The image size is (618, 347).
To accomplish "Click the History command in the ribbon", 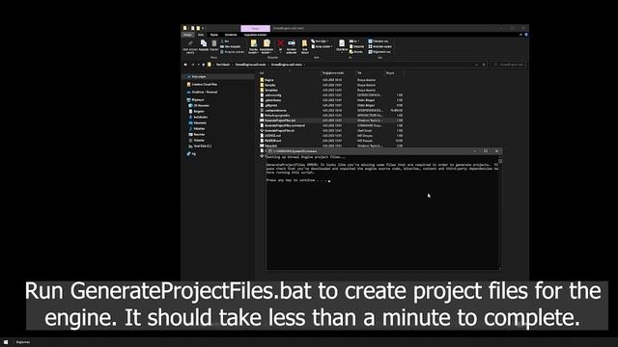I will 356,52.
